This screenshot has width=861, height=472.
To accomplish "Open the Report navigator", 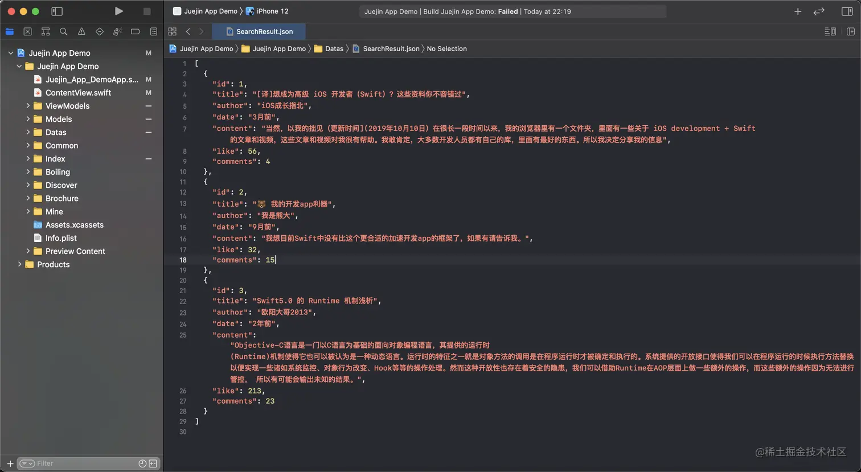I will [x=154, y=31].
